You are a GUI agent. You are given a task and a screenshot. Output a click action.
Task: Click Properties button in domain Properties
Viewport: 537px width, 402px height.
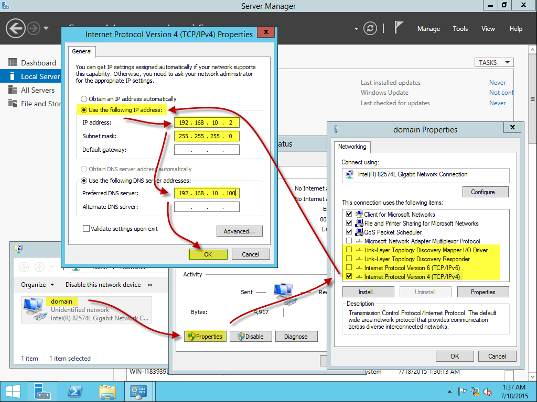point(483,292)
